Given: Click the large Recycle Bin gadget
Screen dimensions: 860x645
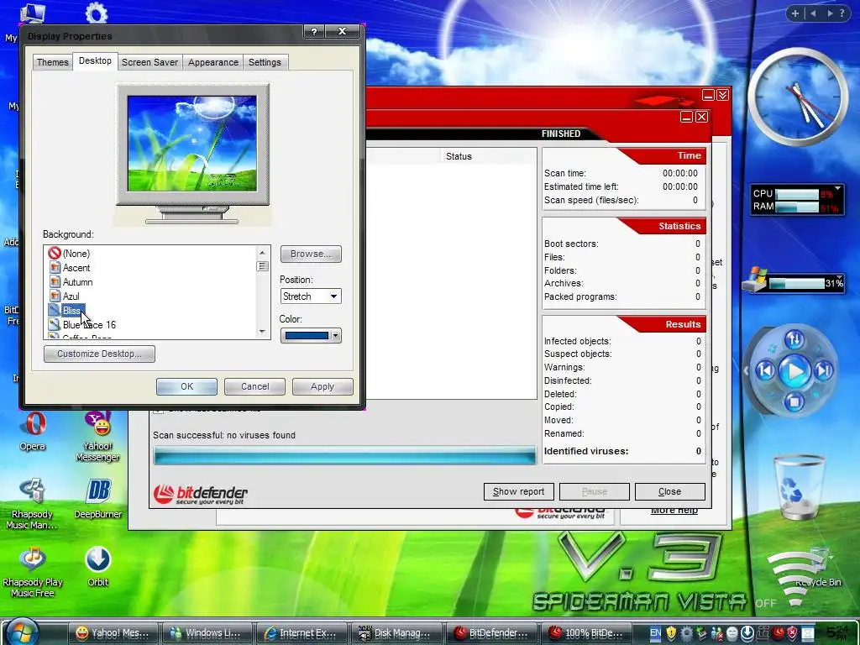Looking at the screenshot, I should 799,487.
